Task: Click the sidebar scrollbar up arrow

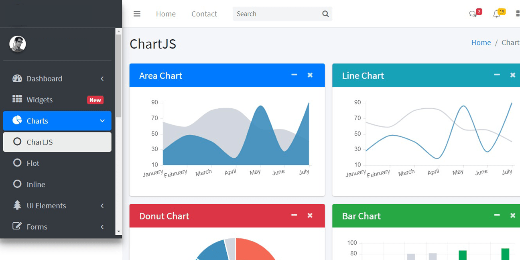Action: 118,31
